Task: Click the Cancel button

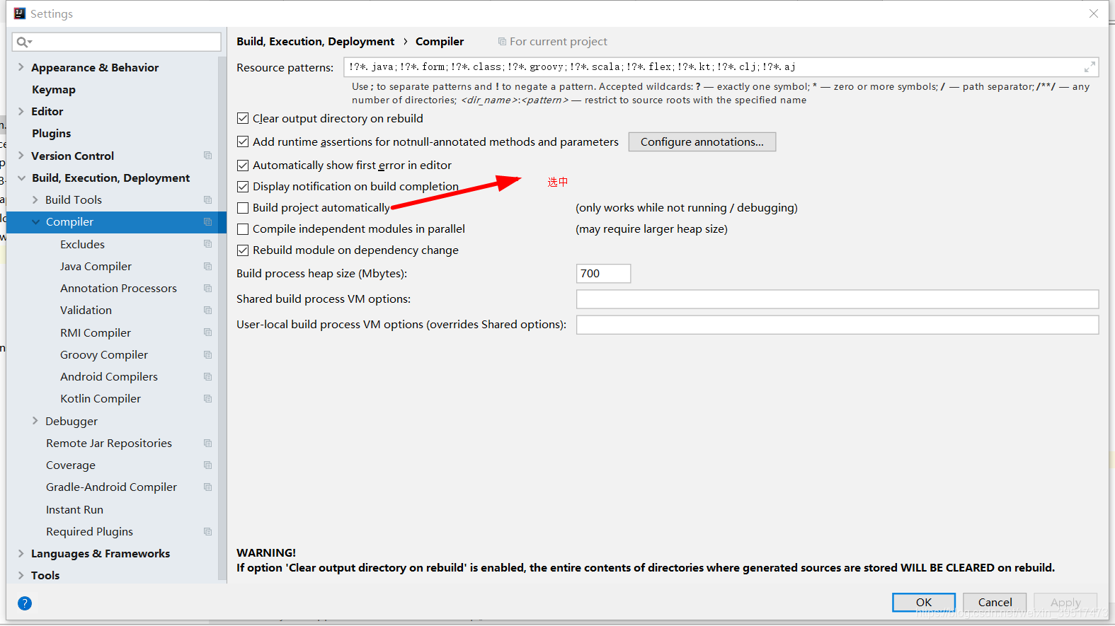Action: [x=995, y=603]
